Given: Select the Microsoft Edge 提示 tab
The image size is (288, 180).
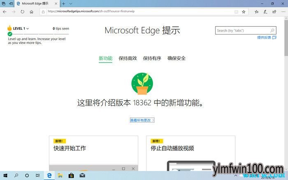Looking at the screenshot, I should click(37, 4).
